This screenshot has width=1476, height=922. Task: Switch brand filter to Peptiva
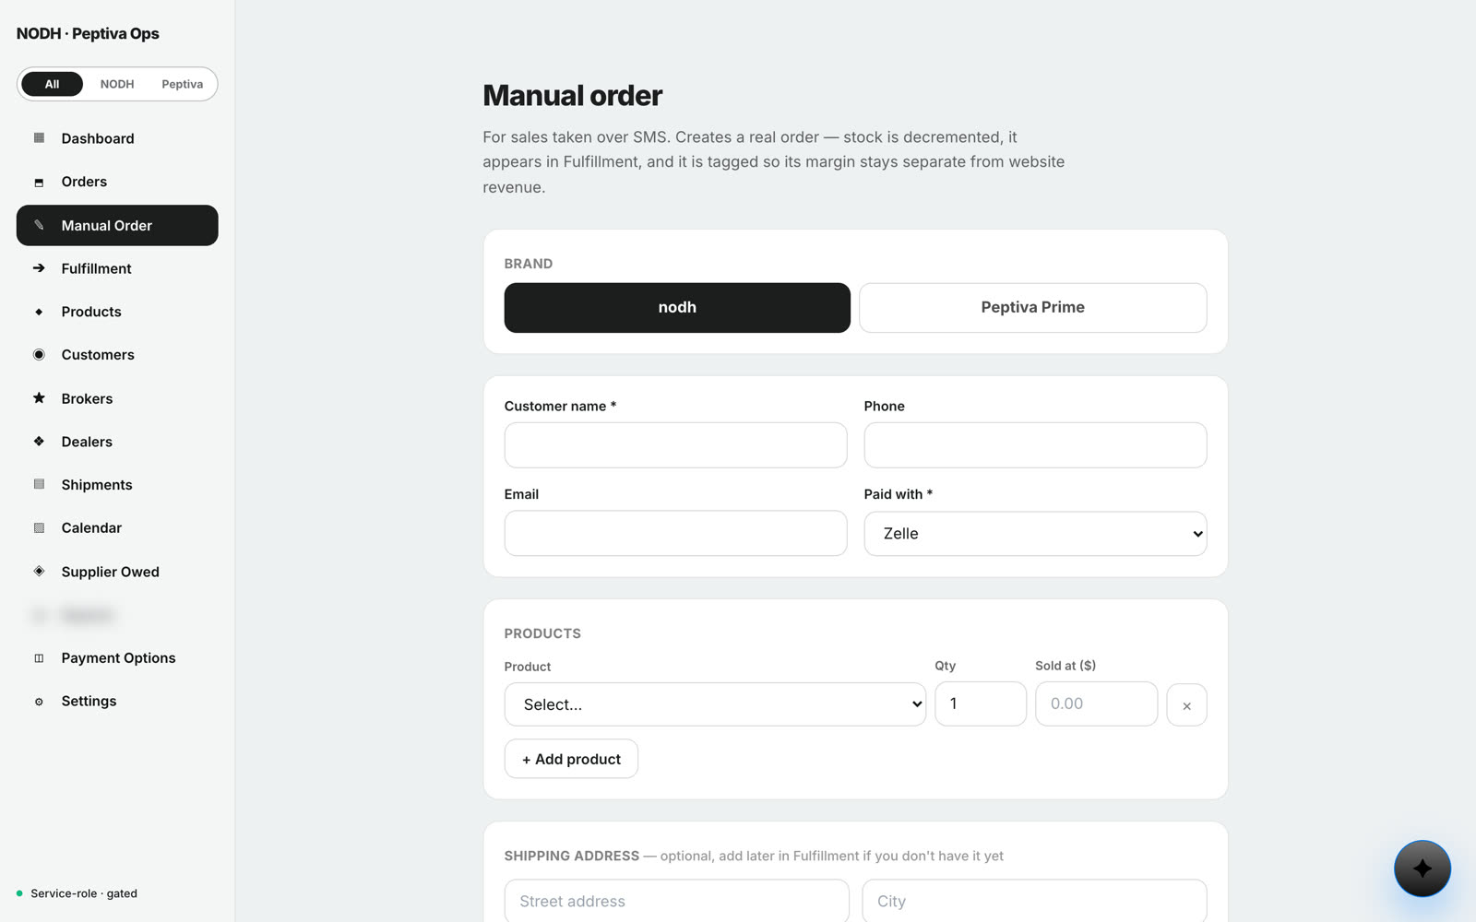coord(182,84)
